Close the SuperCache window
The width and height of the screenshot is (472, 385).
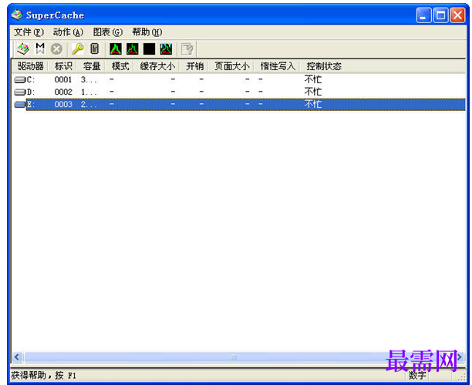coord(457,15)
